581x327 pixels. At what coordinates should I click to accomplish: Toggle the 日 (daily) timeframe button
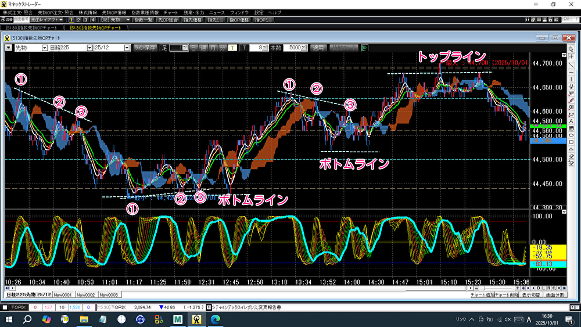193,48
